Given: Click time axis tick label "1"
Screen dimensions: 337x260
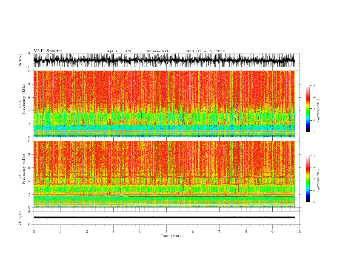Looking at the screenshot, I should tap(60, 232).
